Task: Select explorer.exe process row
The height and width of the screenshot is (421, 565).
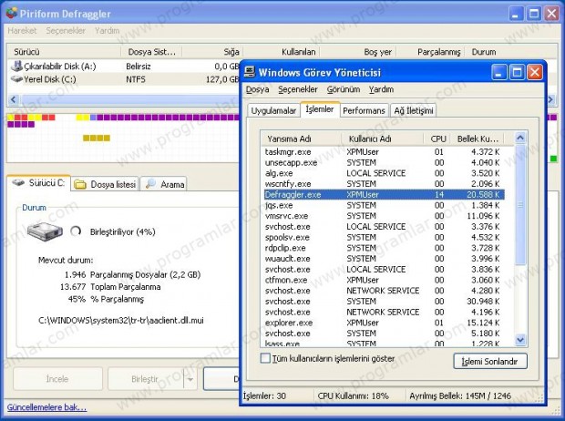Action: pyautogui.click(x=384, y=323)
